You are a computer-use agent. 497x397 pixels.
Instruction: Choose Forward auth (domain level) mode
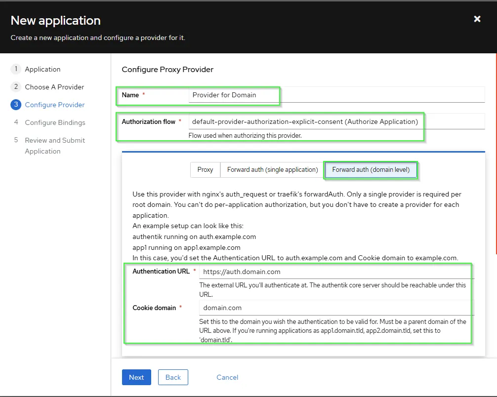point(371,169)
